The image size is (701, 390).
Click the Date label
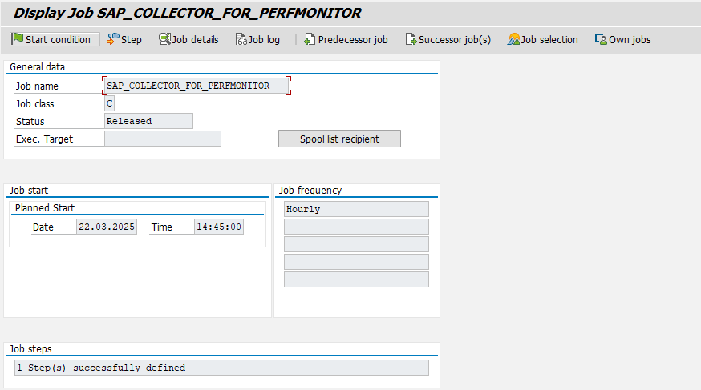(x=43, y=227)
